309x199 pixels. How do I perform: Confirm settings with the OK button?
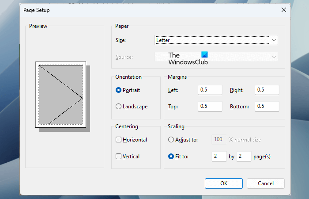pyautogui.click(x=224, y=184)
